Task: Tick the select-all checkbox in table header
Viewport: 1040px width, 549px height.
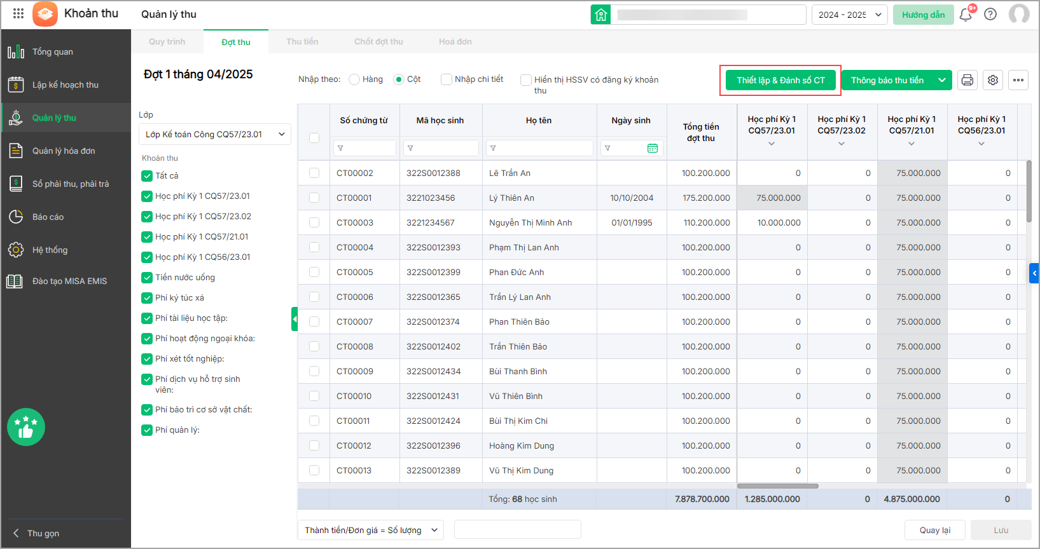Action: 314,138
